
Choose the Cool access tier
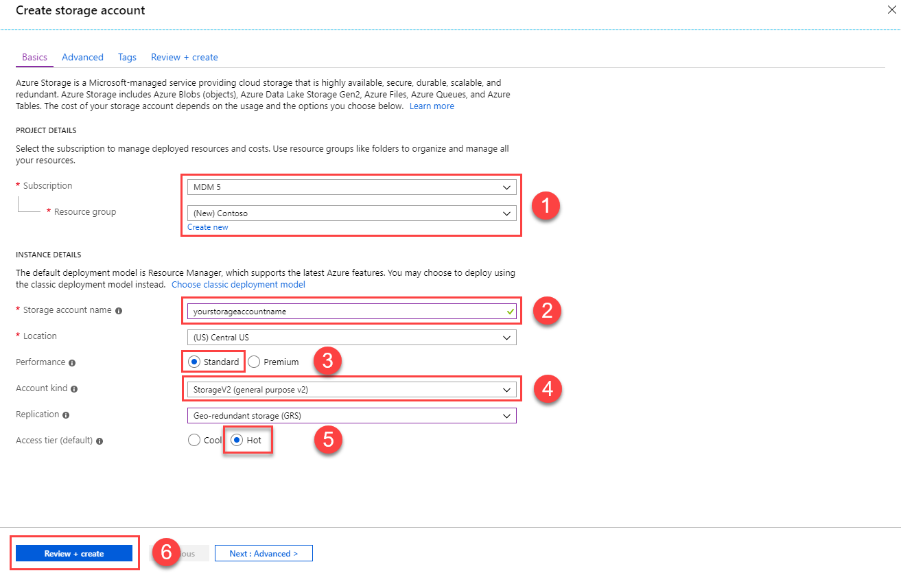coord(194,440)
